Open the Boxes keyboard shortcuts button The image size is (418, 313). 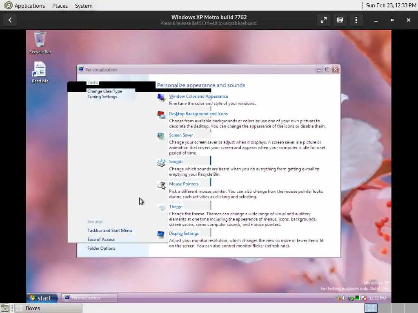(x=340, y=20)
